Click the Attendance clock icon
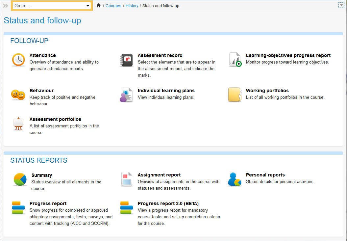This screenshot has height=241, width=347. [18, 60]
